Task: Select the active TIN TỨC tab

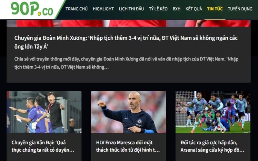Action: 215,9
